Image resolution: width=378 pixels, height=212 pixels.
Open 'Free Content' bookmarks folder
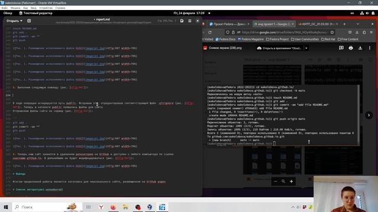[348, 39]
